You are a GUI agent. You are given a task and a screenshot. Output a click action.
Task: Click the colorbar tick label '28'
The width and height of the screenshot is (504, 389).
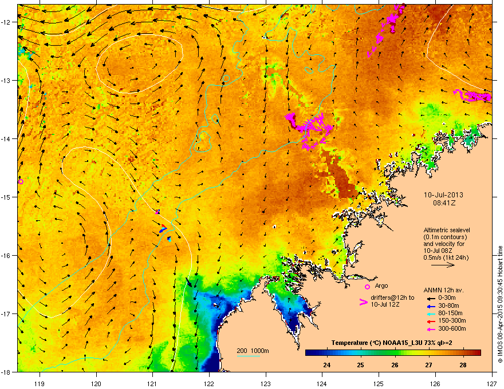463,365
